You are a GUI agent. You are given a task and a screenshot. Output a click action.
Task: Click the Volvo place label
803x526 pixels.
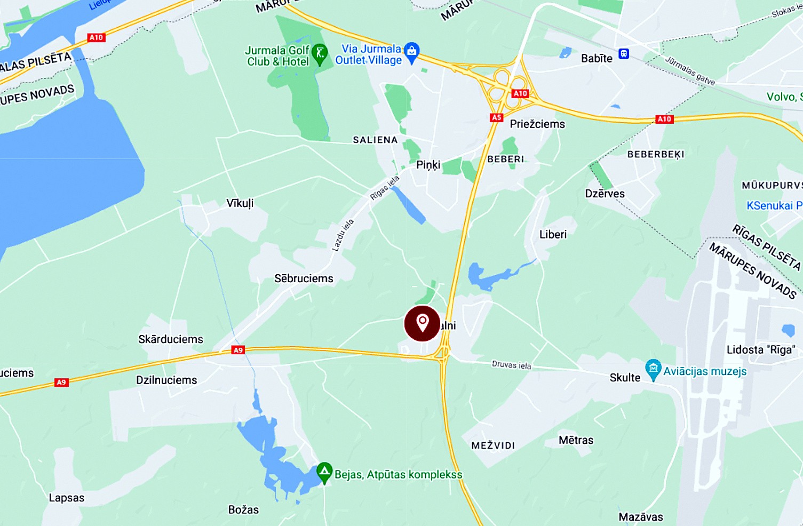tap(784, 97)
